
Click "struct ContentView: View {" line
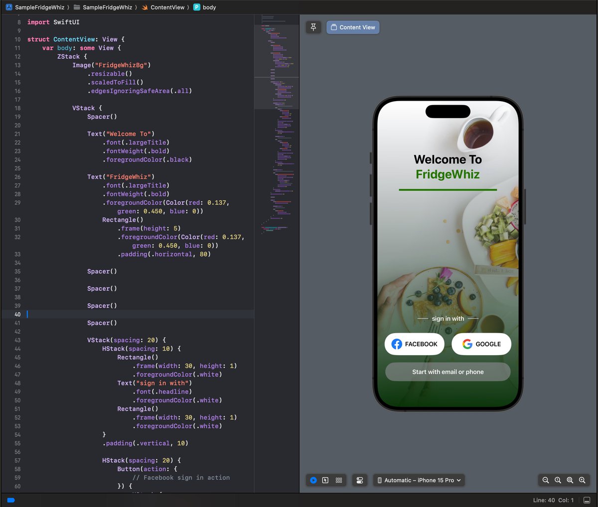pyautogui.click(x=76, y=39)
